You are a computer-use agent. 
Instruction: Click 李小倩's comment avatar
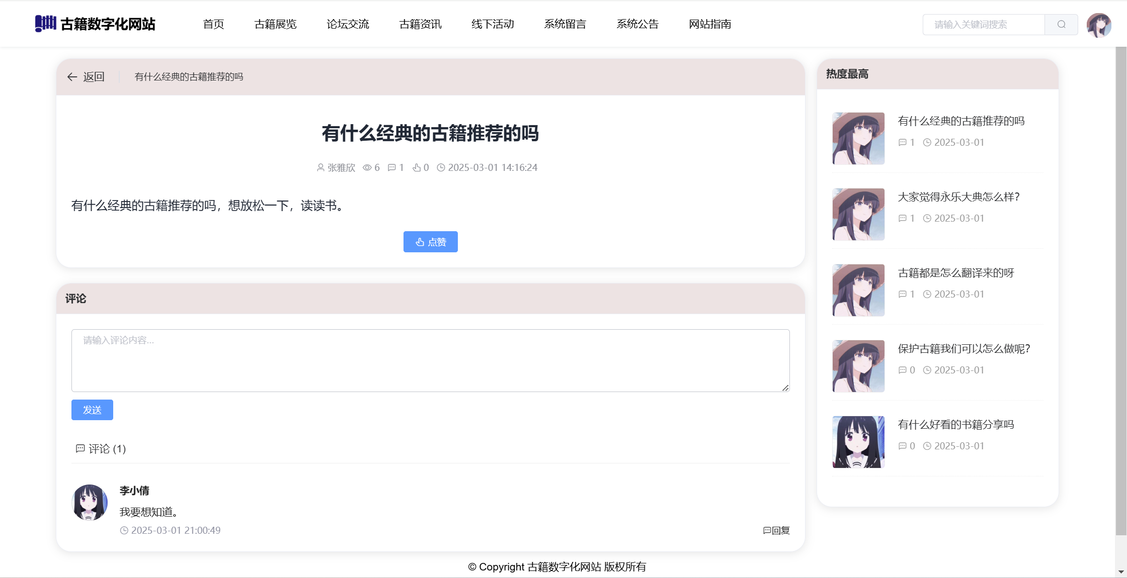[x=90, y=502]
